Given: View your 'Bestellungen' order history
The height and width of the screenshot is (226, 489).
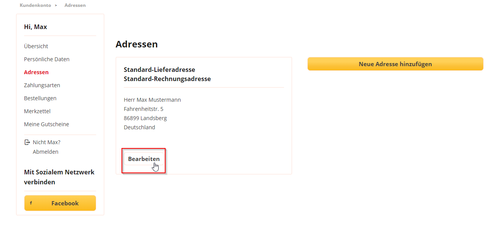Looking at the screenshot, I should pyautogui.click(x=40, y=98).
